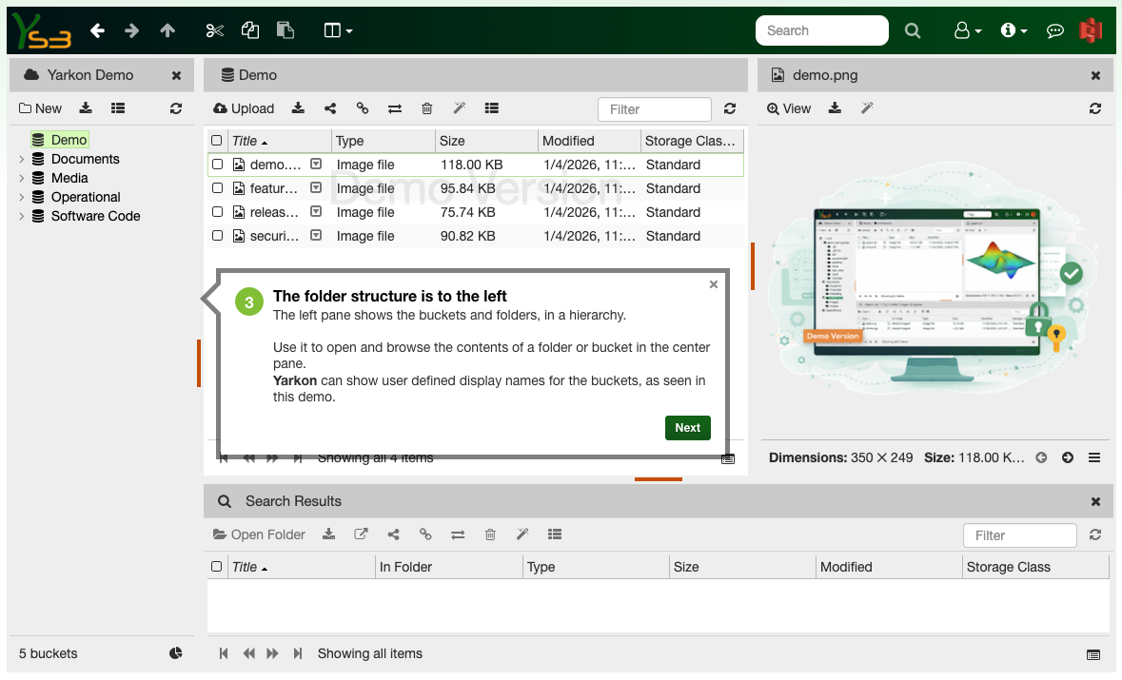The height and width of the screenshot is (680, 1122).
Task: Click the Share icon in Demo toolbar
Action: click(x=330, y=108)
